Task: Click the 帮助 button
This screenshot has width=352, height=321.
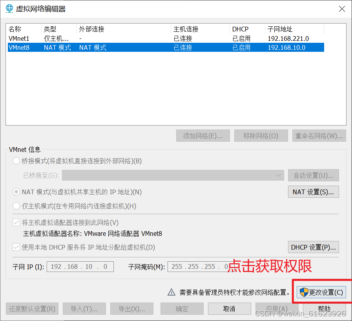Action: point(325,309)
